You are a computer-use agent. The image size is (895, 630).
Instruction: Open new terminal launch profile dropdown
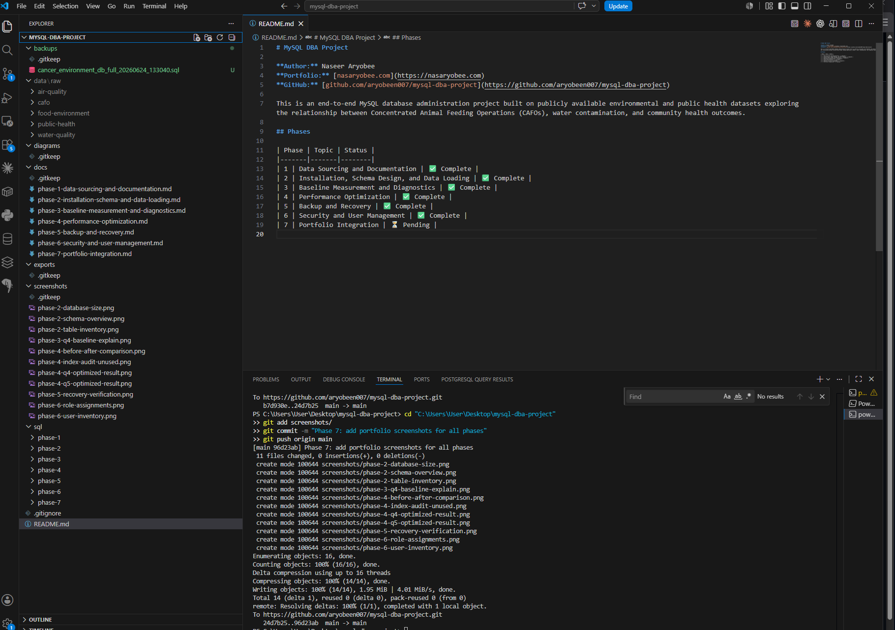click(x=828, y=379)
